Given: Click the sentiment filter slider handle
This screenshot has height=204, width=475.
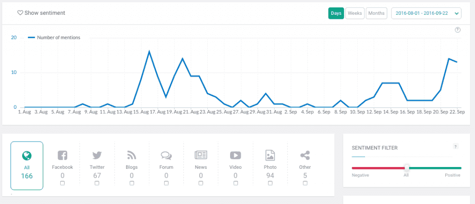Looking at the screenshot, I should [407, 168].
